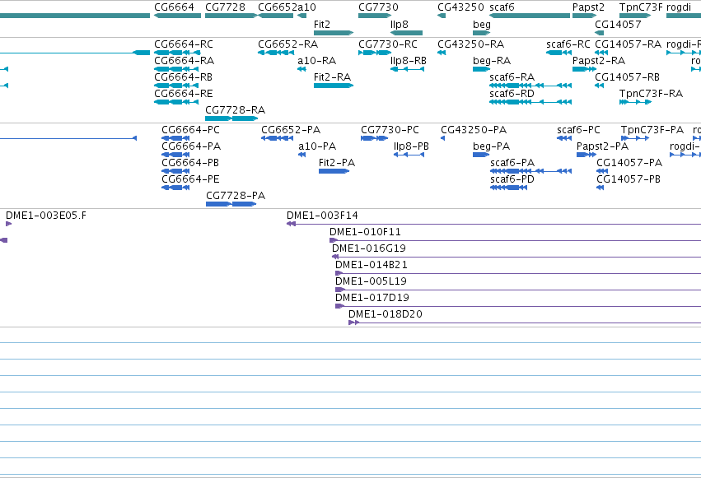Click transcript CG43250-RA
Viewport: 701px width, 478px height.
tap(442, 53)
